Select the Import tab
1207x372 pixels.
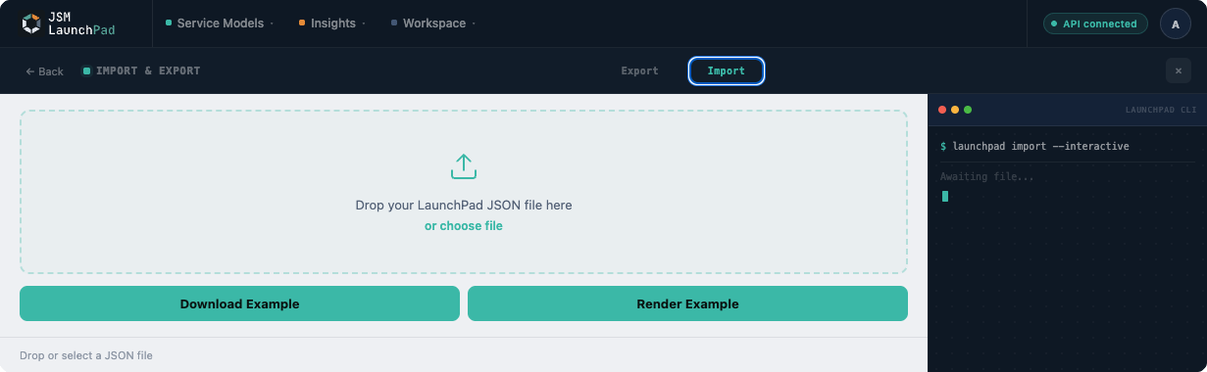(727, 71)
